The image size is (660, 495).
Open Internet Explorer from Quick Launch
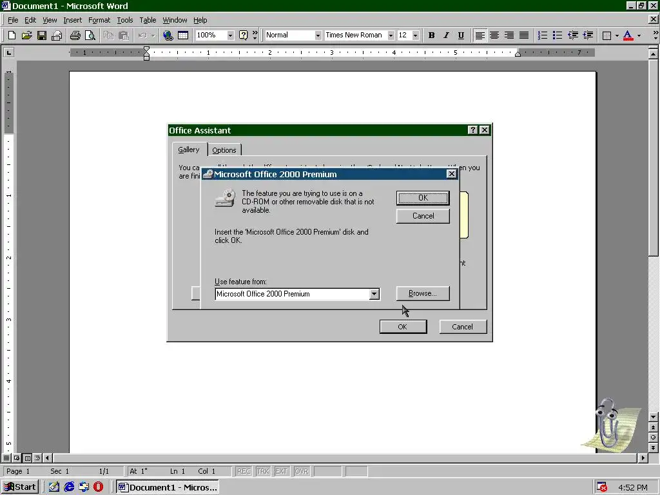(x=68, y=487)
